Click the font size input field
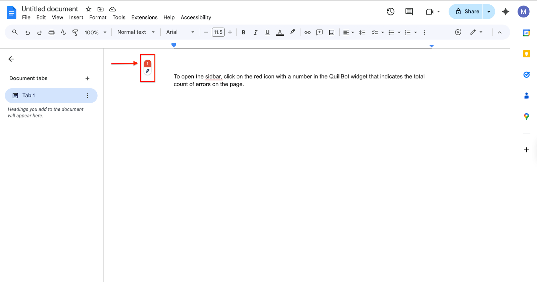The height and width of the screenshot is (282, 537). (218, 32)
